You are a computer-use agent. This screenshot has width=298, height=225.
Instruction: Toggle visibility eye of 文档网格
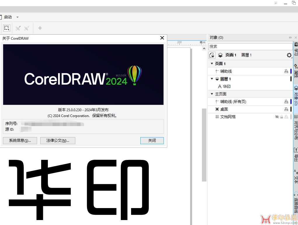pos(277,117)
